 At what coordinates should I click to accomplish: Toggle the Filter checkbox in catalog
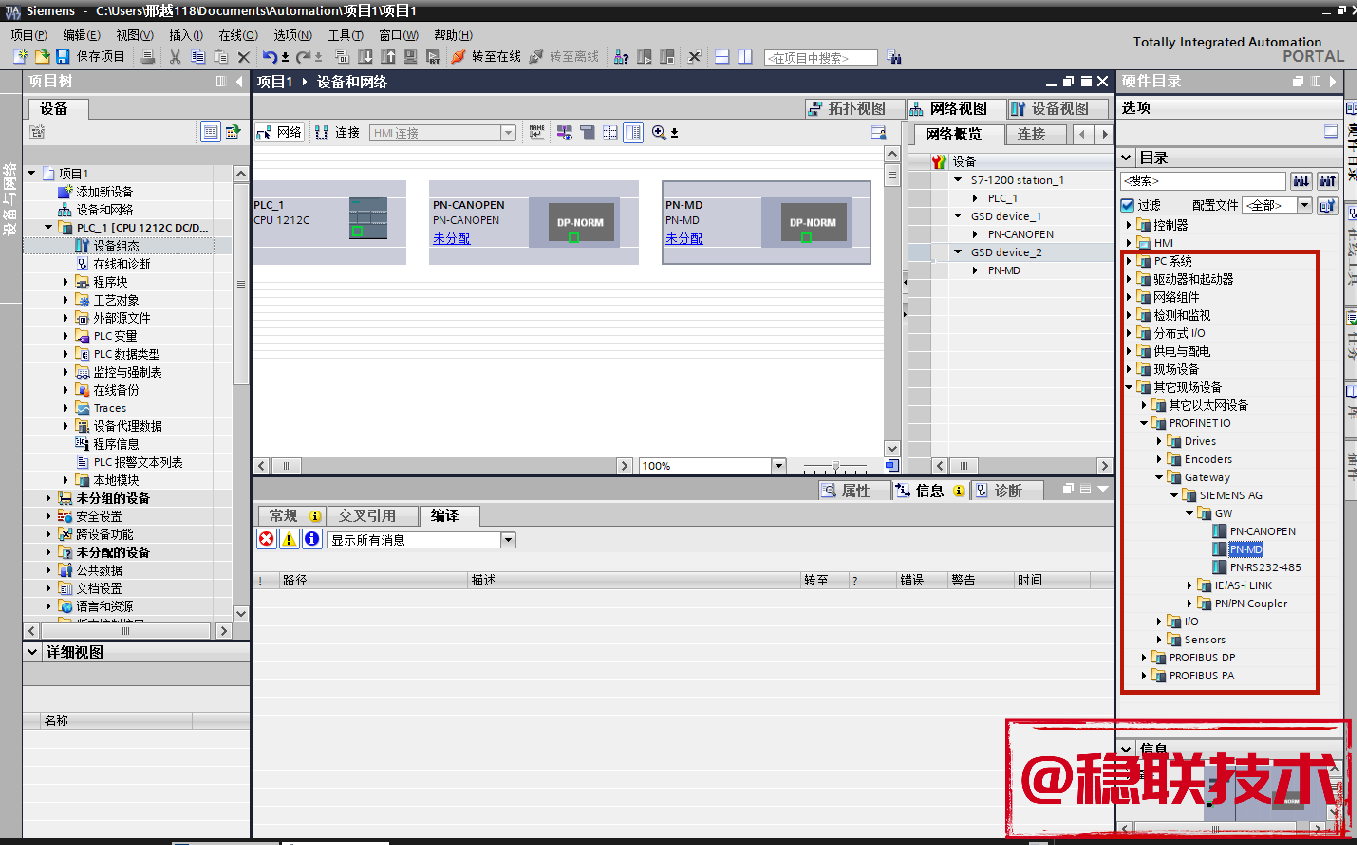(1128, 205)
